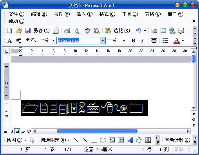Open the 工具(T) menu

point(130,14)
